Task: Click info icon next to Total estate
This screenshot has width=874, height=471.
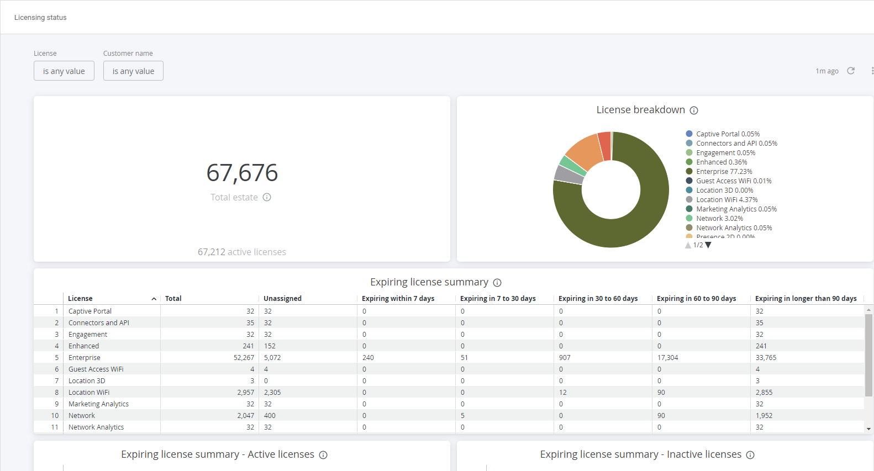Action: tap(267, 197)
